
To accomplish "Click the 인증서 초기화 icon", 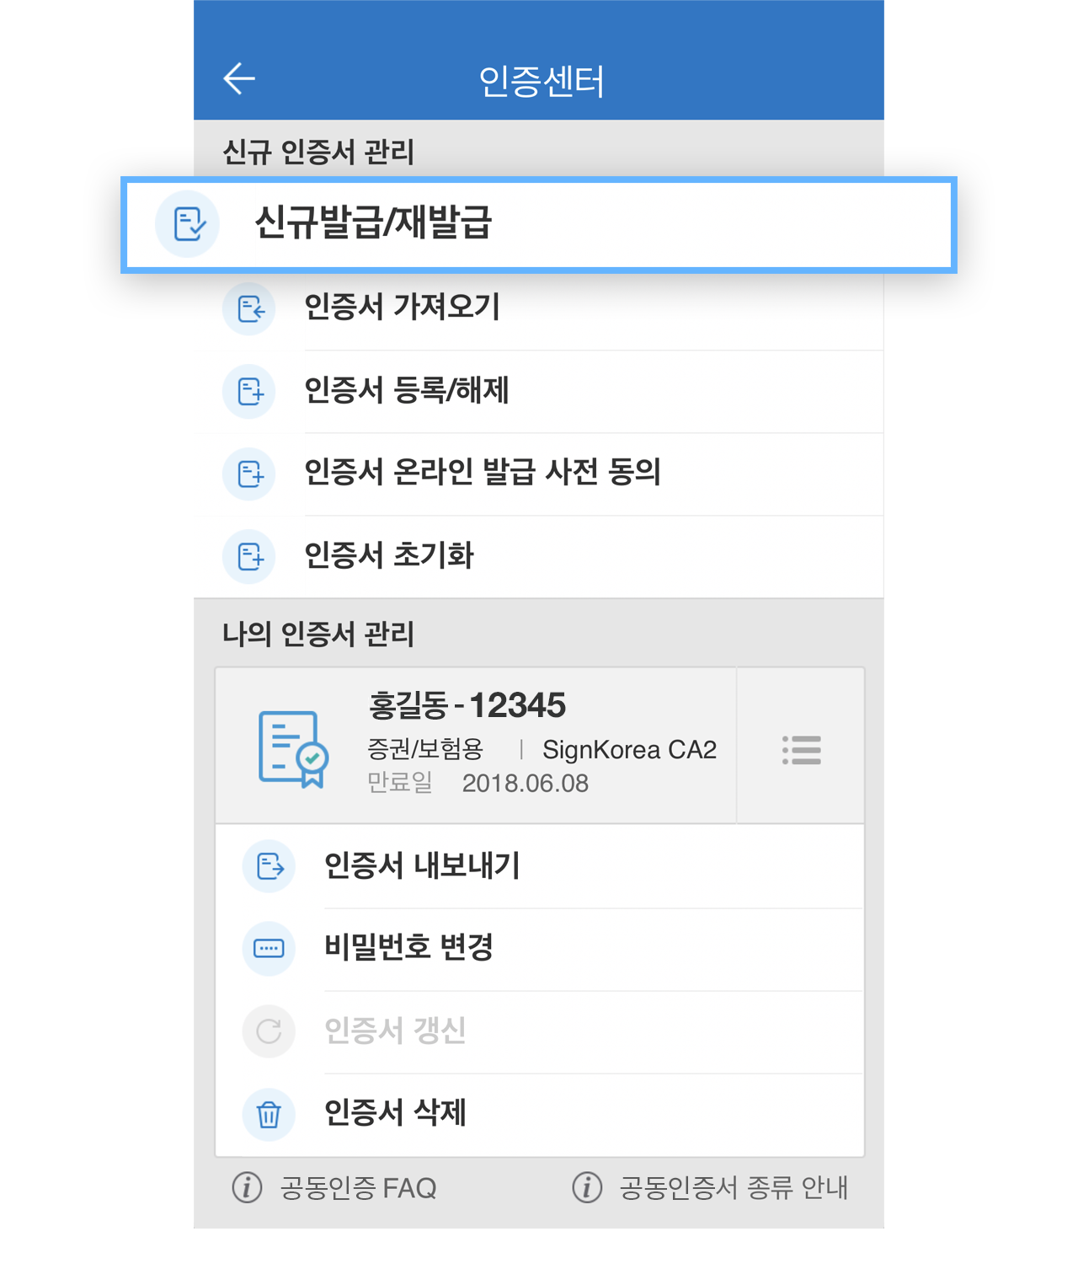I will point(249,556).
